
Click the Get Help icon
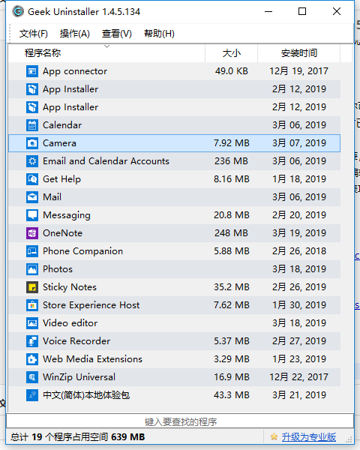[x=32, y=179]
